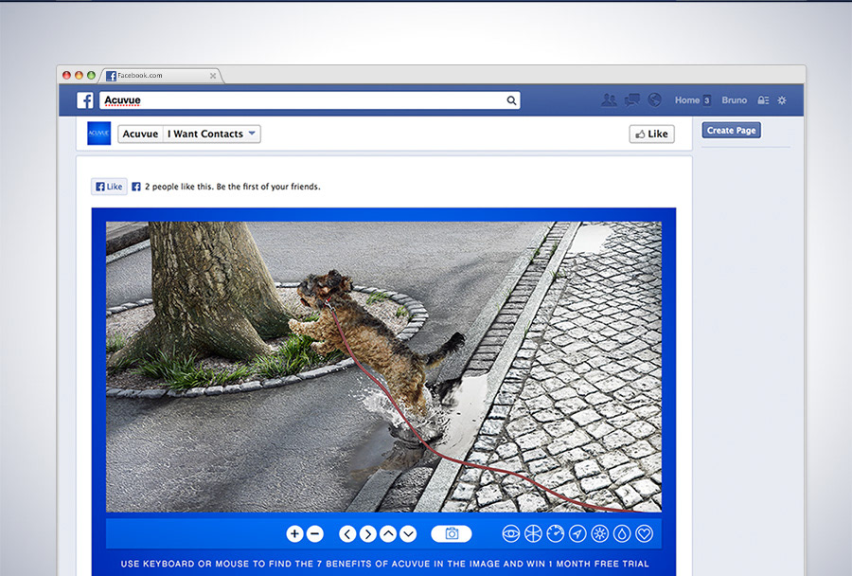Image resolution: width=852 pixels, height=576 pixels.
Task: Click the Acuvue page name button
Action: tap(140, 134)
